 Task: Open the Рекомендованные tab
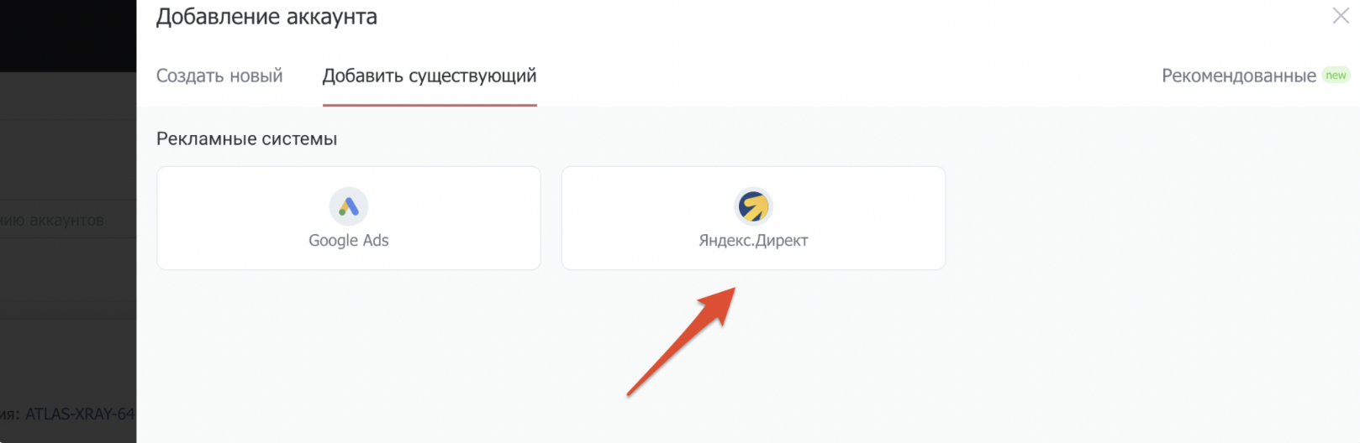tap(1238, 76)
